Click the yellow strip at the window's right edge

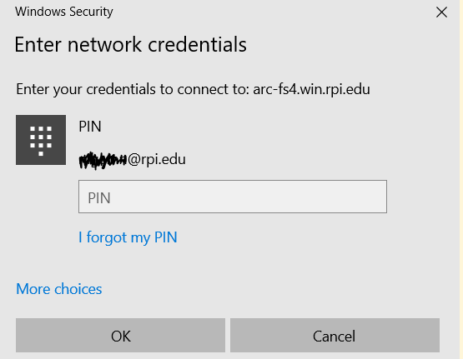click(x=461, y=180)
